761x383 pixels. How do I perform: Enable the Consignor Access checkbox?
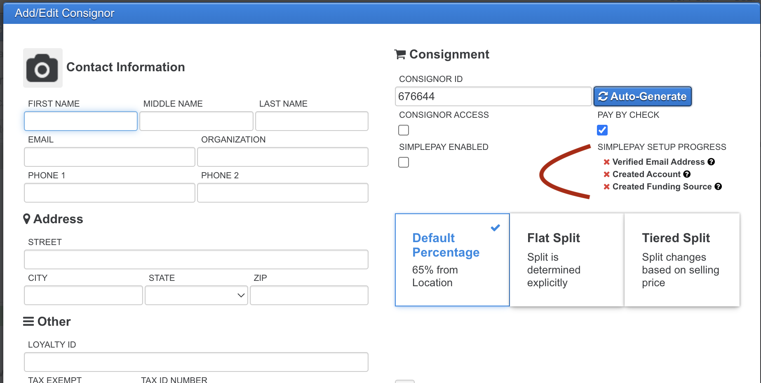pyautogui.click(x=404, y=130)
